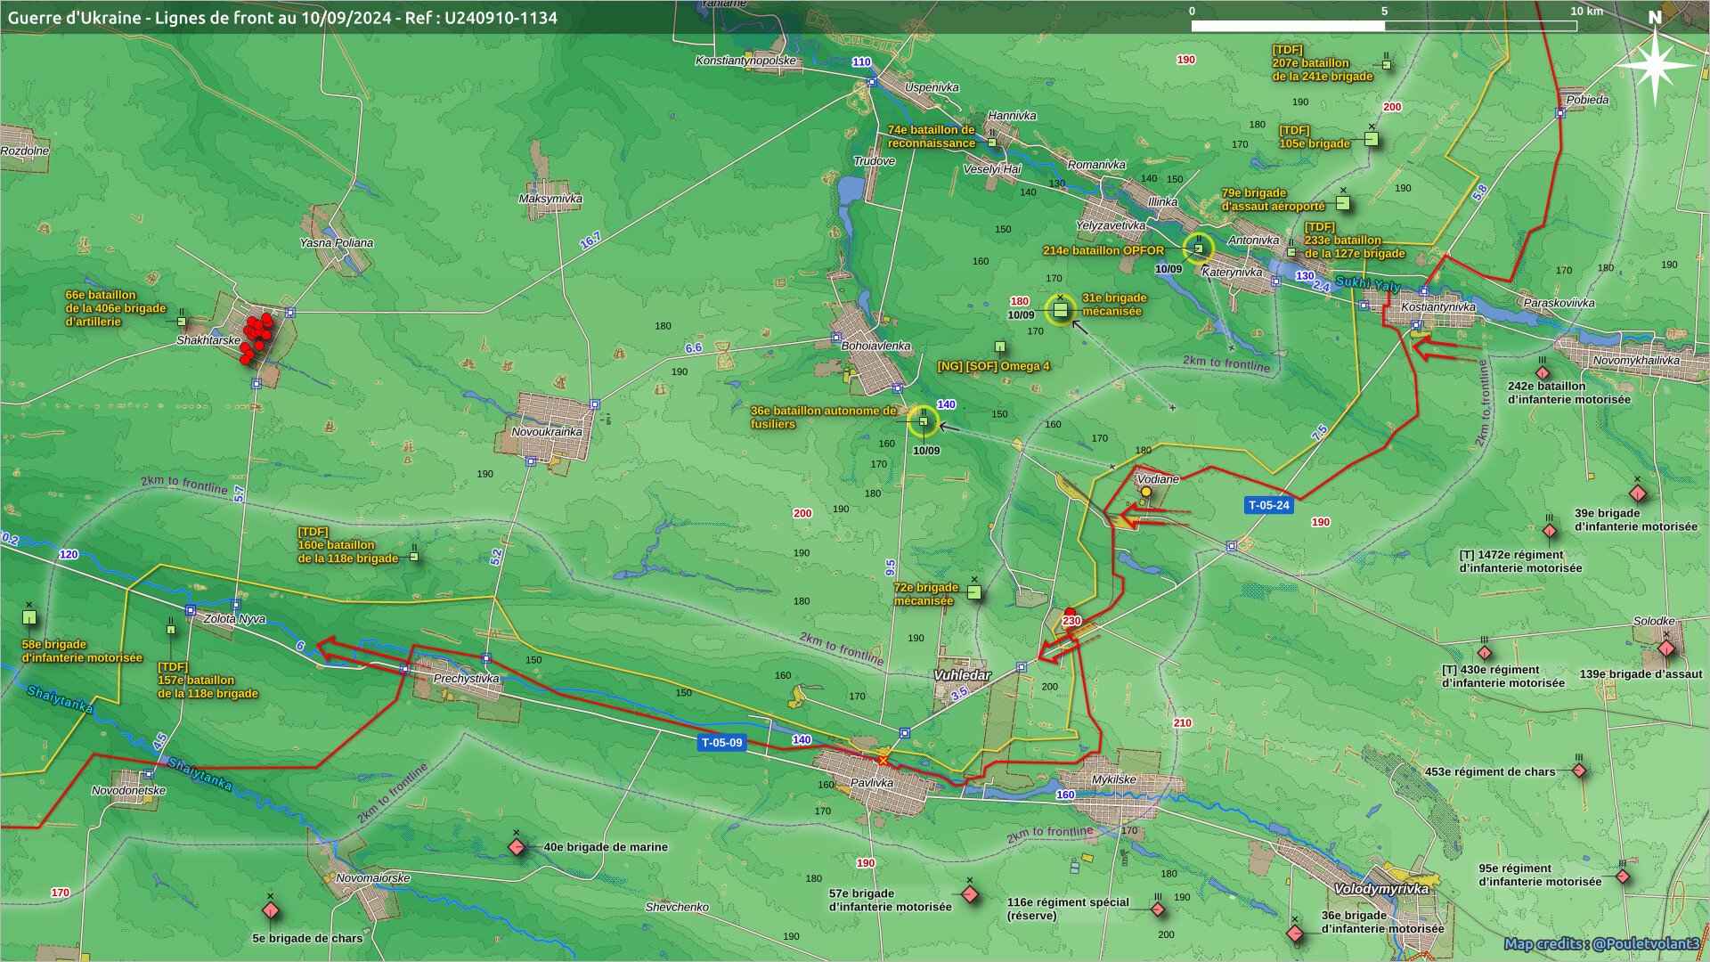Click the 74e bataillon de reconnaissance label
Viewport: 1710px width, 962px height.
pyautogui.click(x=932, y=136)
